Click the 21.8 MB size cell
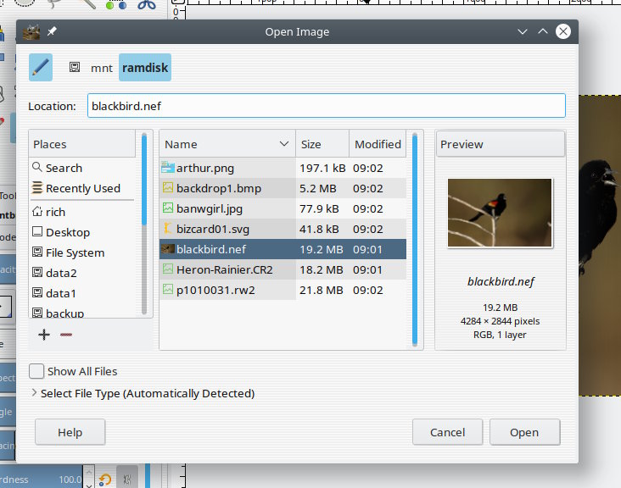 (x=322, y=290)
